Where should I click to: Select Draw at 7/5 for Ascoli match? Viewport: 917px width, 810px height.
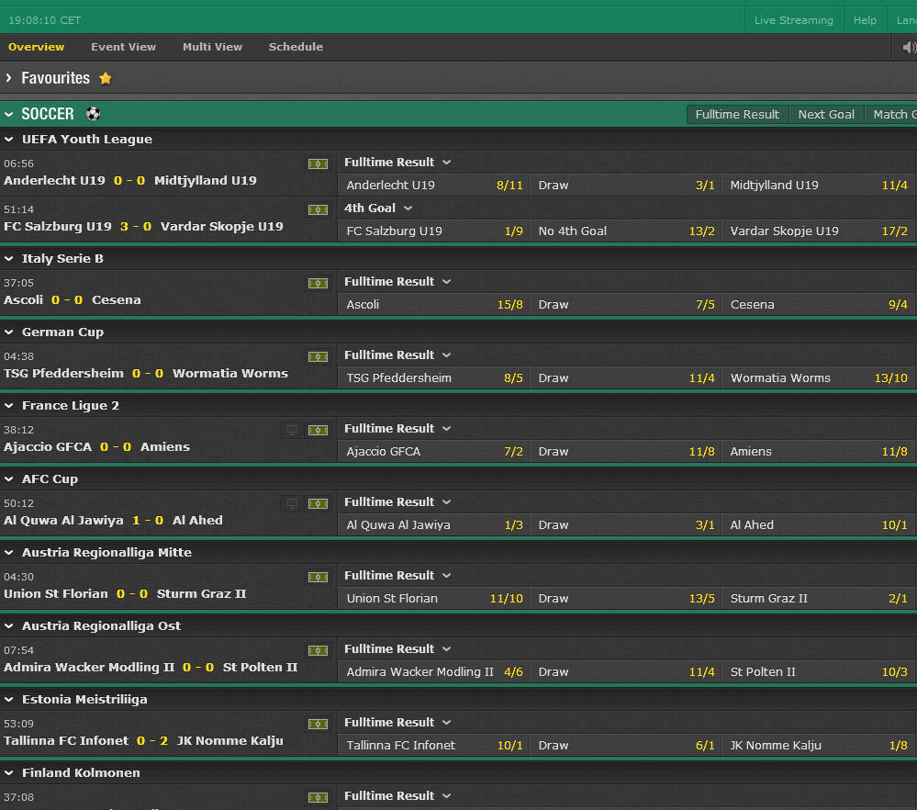(x=626, y=304)
